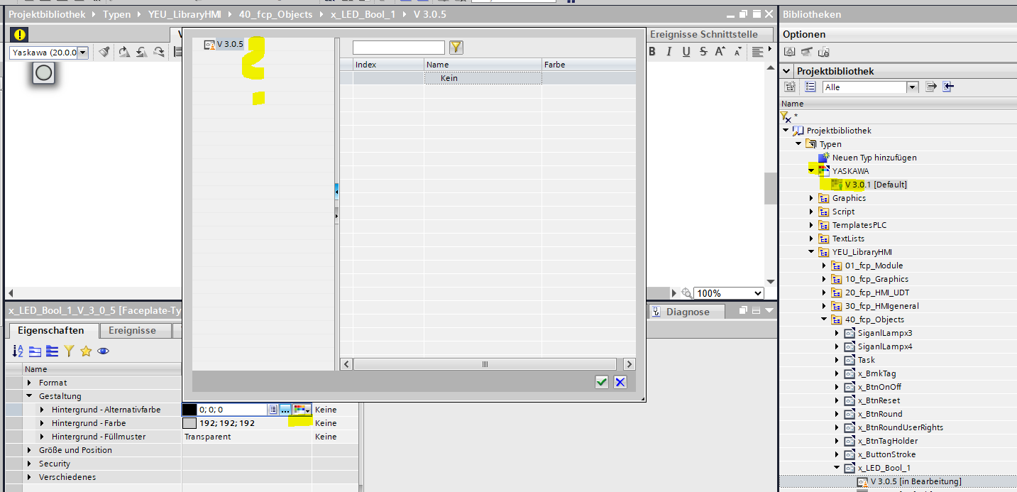Collapse the Projektbibliothek section chevron
Viewport: 1017px width, 492px height.
pos(786,71)
